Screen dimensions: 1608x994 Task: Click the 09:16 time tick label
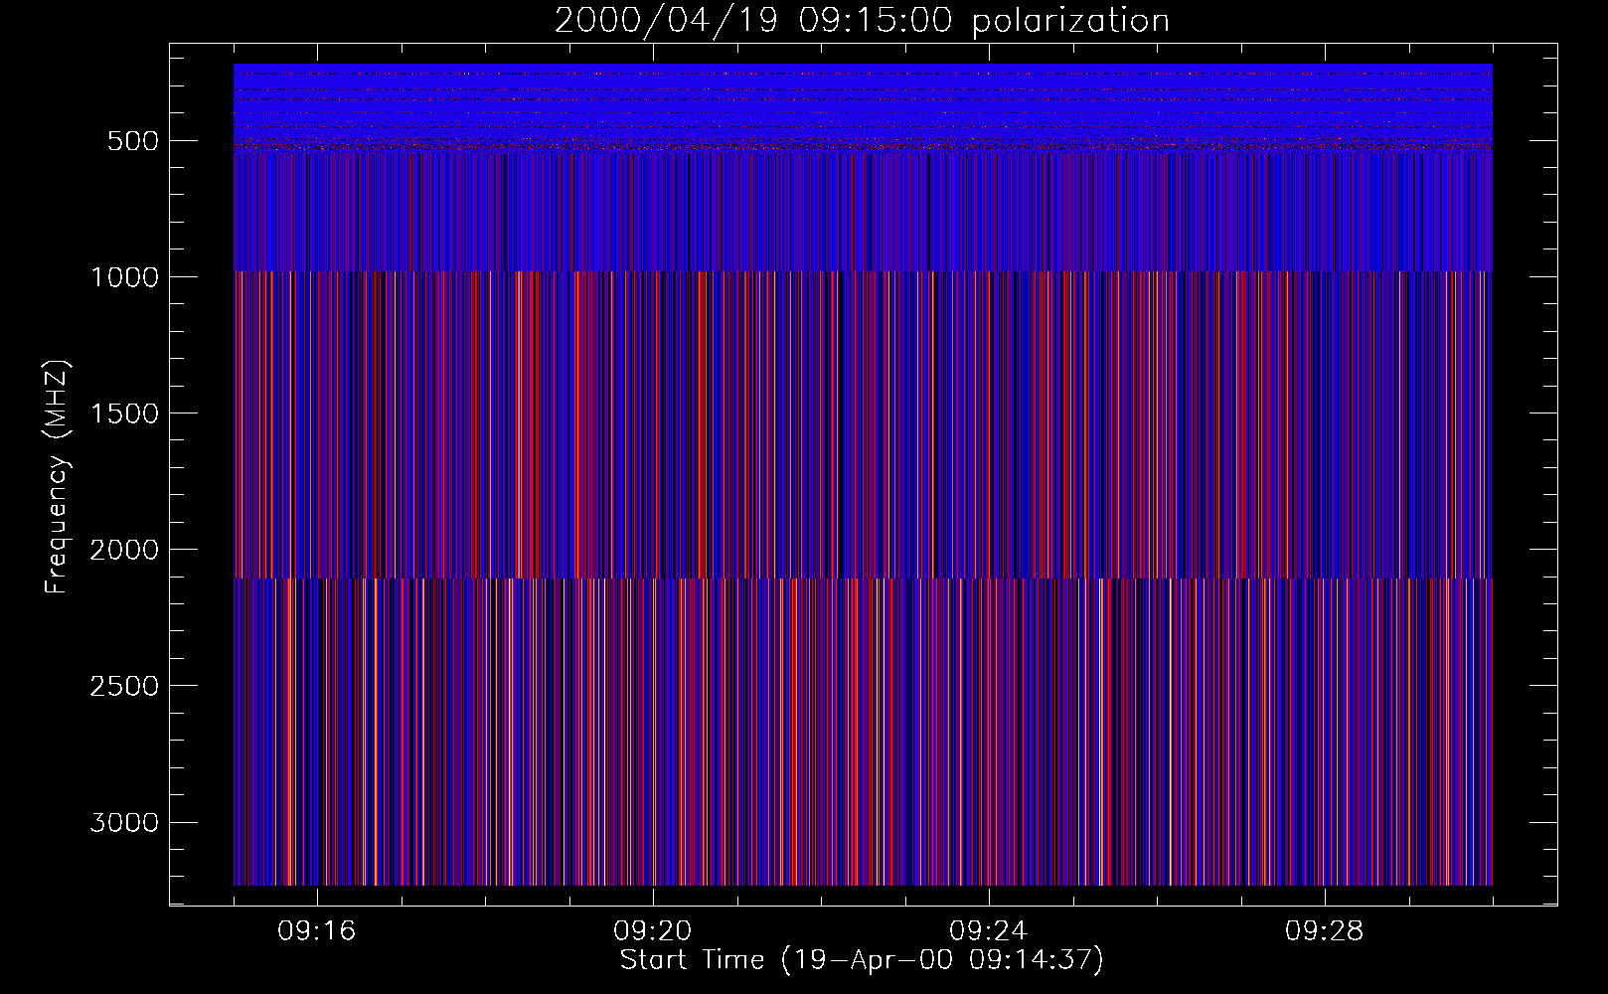pos(317,931)
